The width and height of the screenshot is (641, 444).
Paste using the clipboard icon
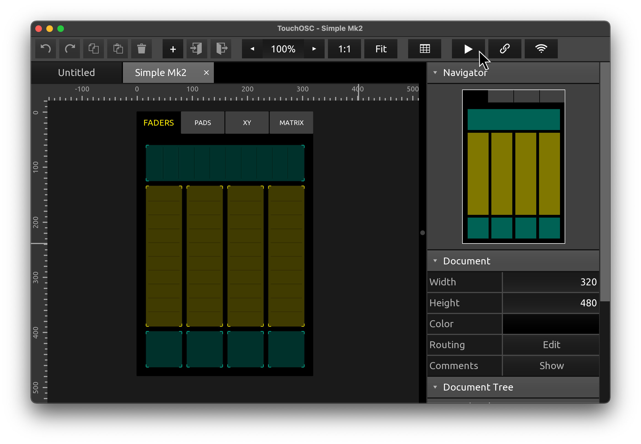(x=118, y=49)
